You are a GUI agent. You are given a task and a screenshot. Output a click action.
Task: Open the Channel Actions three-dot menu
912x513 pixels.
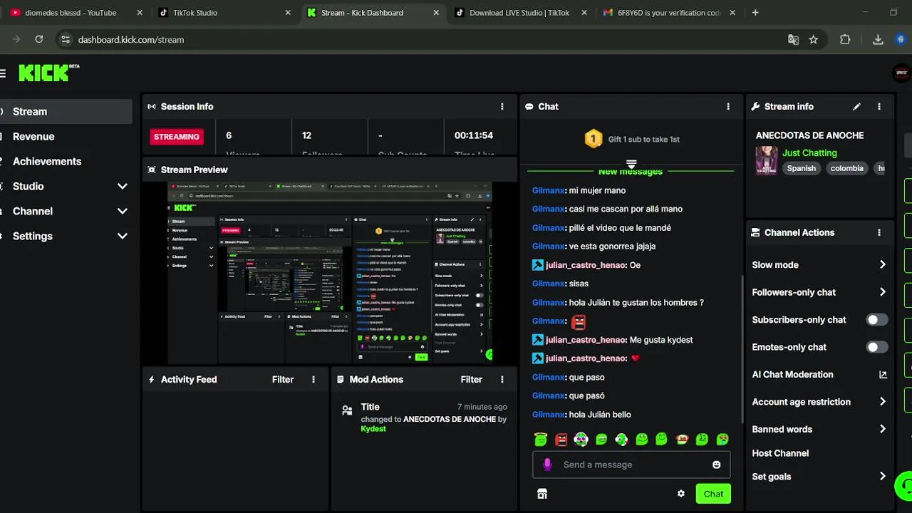tap(879, 233)
